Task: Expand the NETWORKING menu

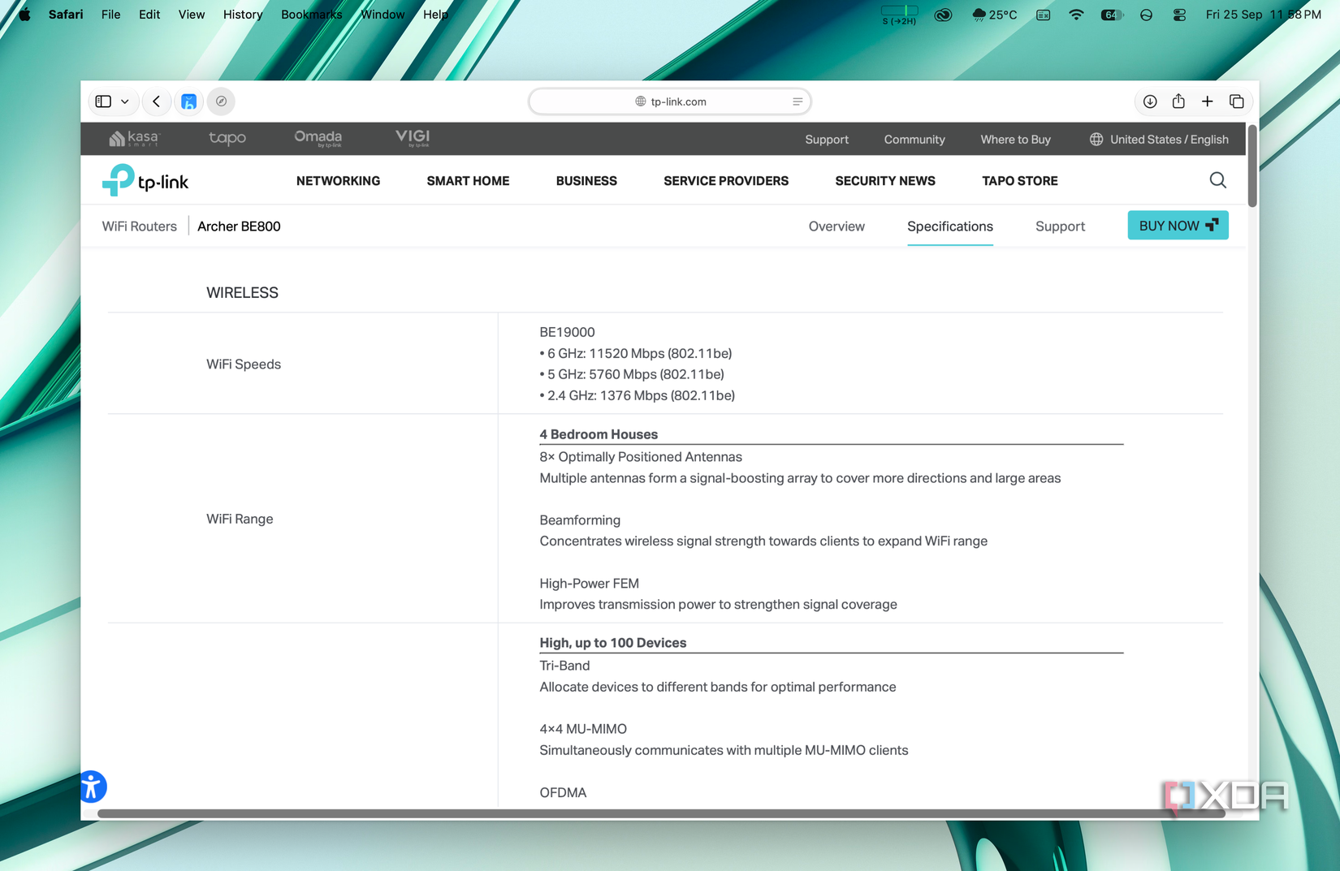Action: [338, 181]
